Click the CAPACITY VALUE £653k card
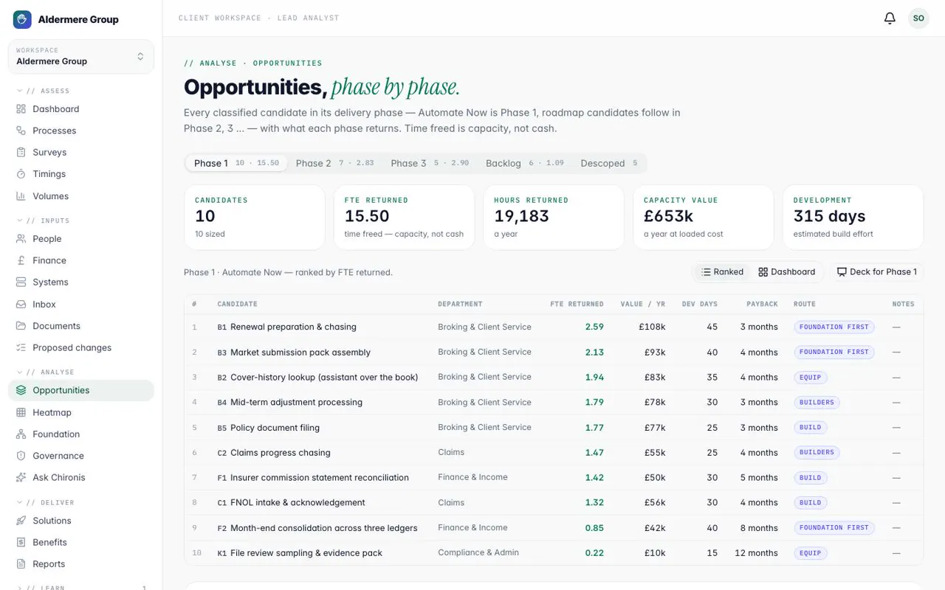The height and width of the screenshot is (590, 945). click(704, 218)
